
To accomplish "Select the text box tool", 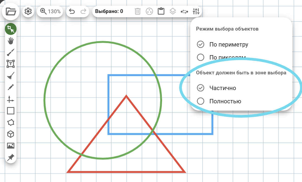I will pyautogui.click(x=11, y=64).
